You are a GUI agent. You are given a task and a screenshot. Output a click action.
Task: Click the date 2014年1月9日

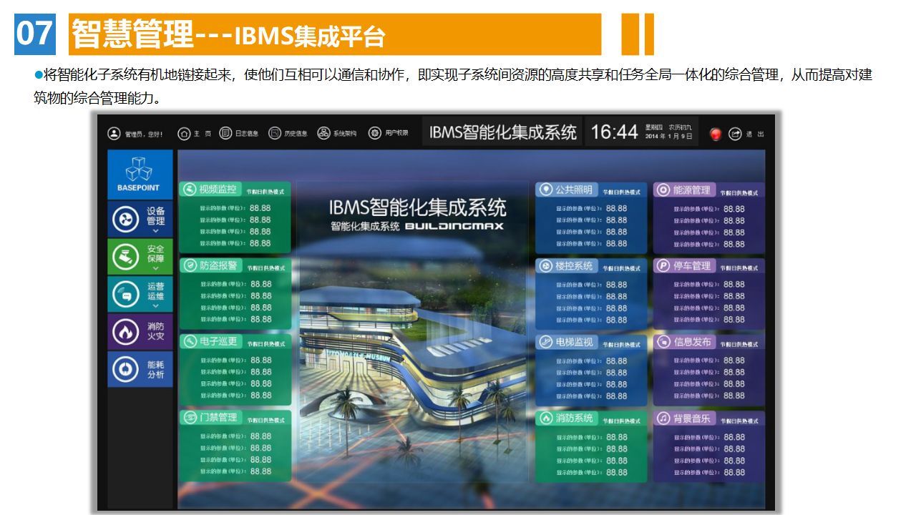click(669, 137)
